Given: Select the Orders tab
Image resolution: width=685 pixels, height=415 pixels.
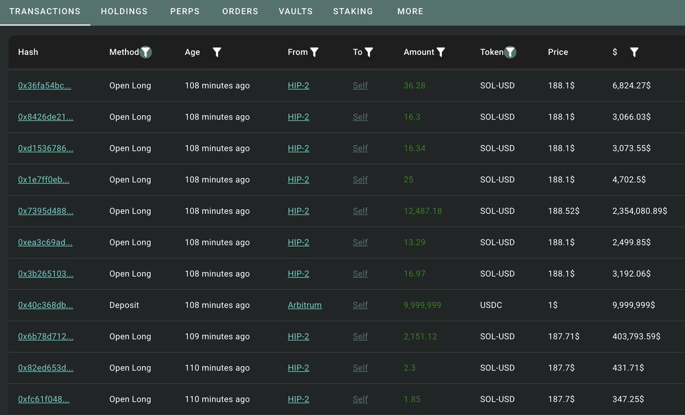Looking at the screenshot, I should coord(240,11).
